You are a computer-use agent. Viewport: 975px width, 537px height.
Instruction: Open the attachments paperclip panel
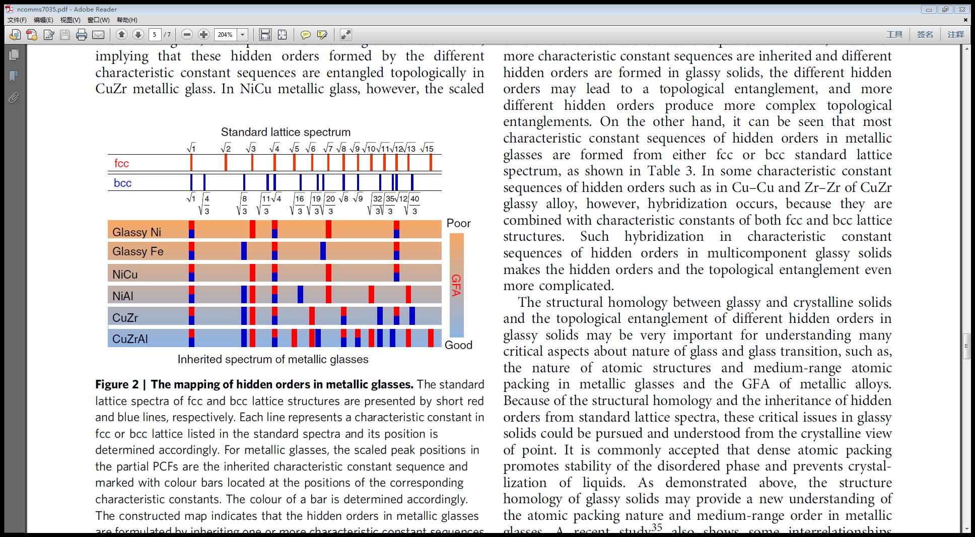pyautogui.click(x=14, y=98)
